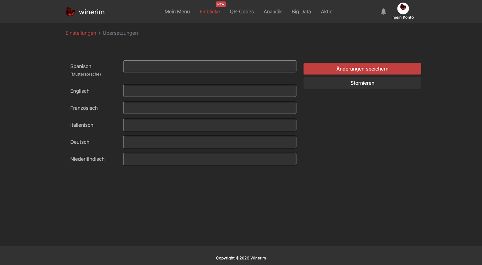Focus the Spanisch translation field

(x=210, y=66)
